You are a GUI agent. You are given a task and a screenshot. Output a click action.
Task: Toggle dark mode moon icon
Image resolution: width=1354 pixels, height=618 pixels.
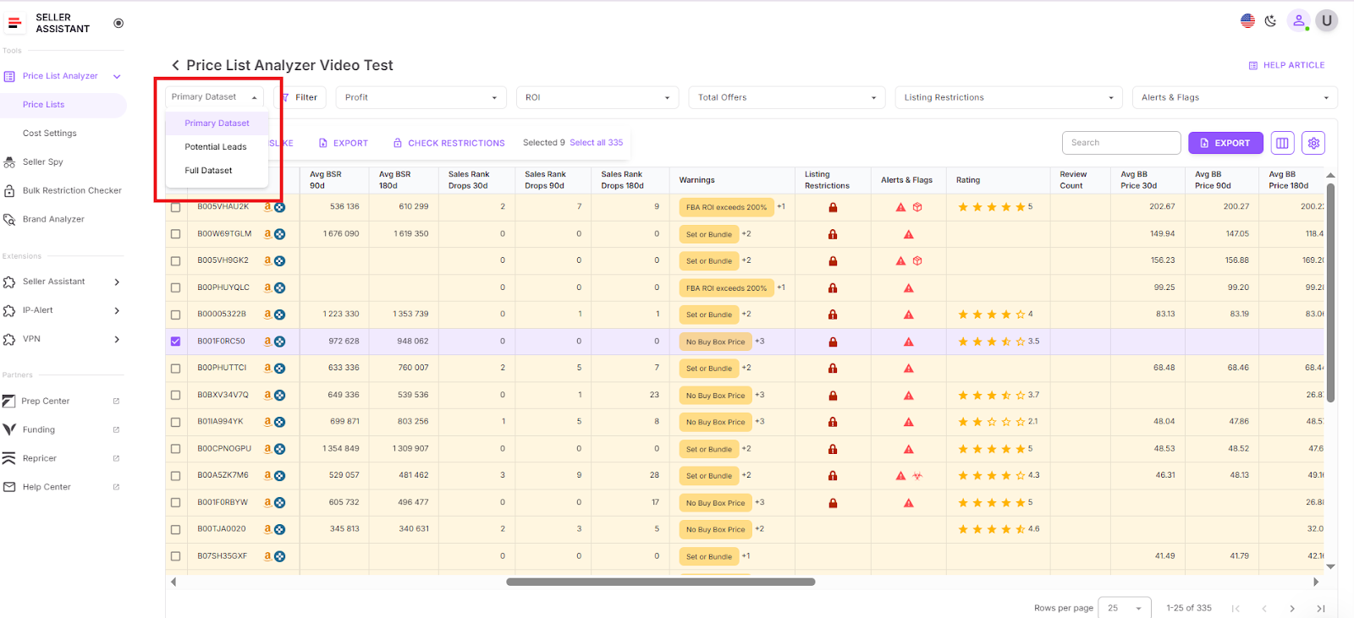(x=1270, y=21)
